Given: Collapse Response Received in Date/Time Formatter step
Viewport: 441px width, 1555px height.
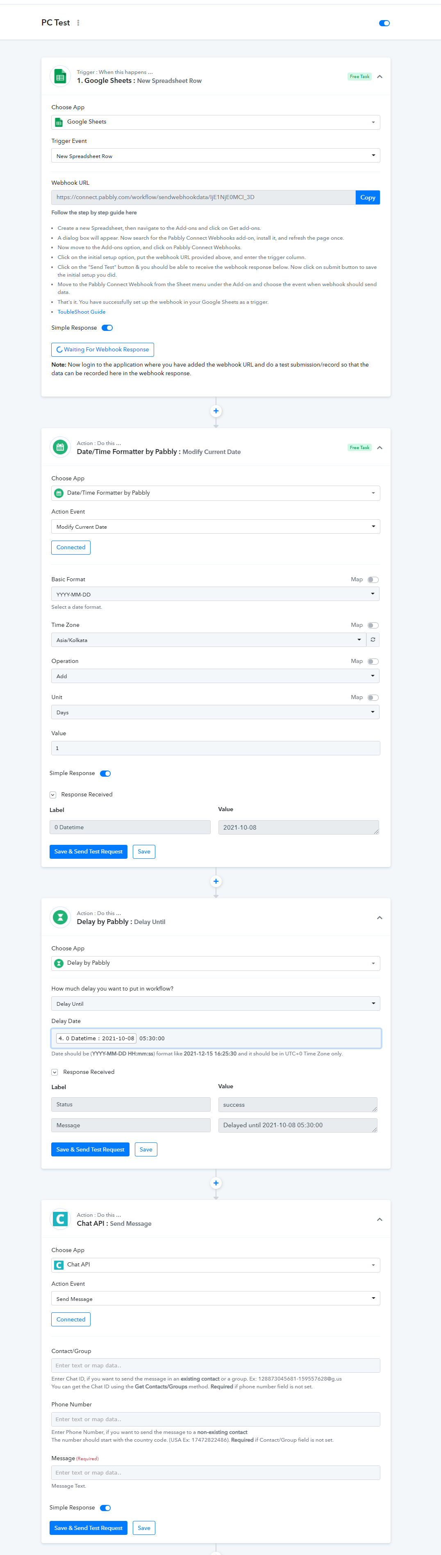Looking at the screenshot, I should click(x=53, y=795).
